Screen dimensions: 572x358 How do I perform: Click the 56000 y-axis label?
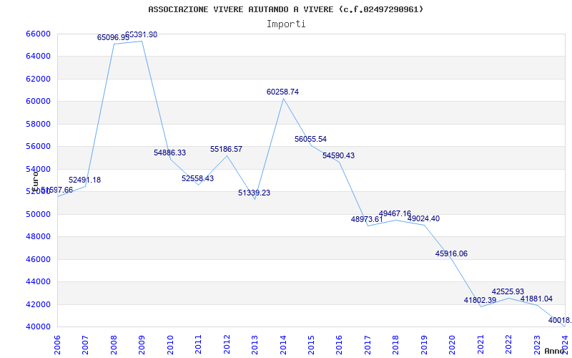click(x=38, y=147)
